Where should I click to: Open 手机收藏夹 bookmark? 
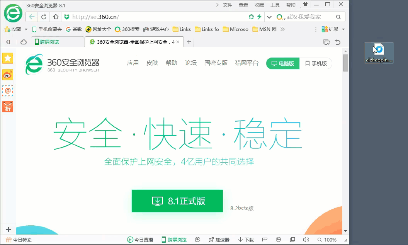pyautogui.click(x=47, y=29)
